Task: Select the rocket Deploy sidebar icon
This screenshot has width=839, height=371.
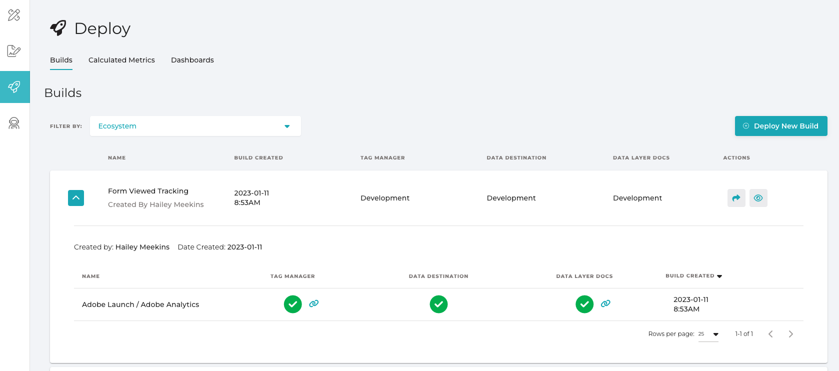Action: 14,87
